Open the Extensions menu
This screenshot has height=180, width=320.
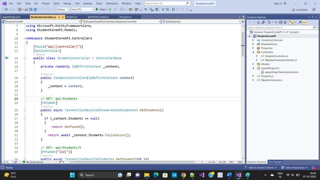(112, 4)
